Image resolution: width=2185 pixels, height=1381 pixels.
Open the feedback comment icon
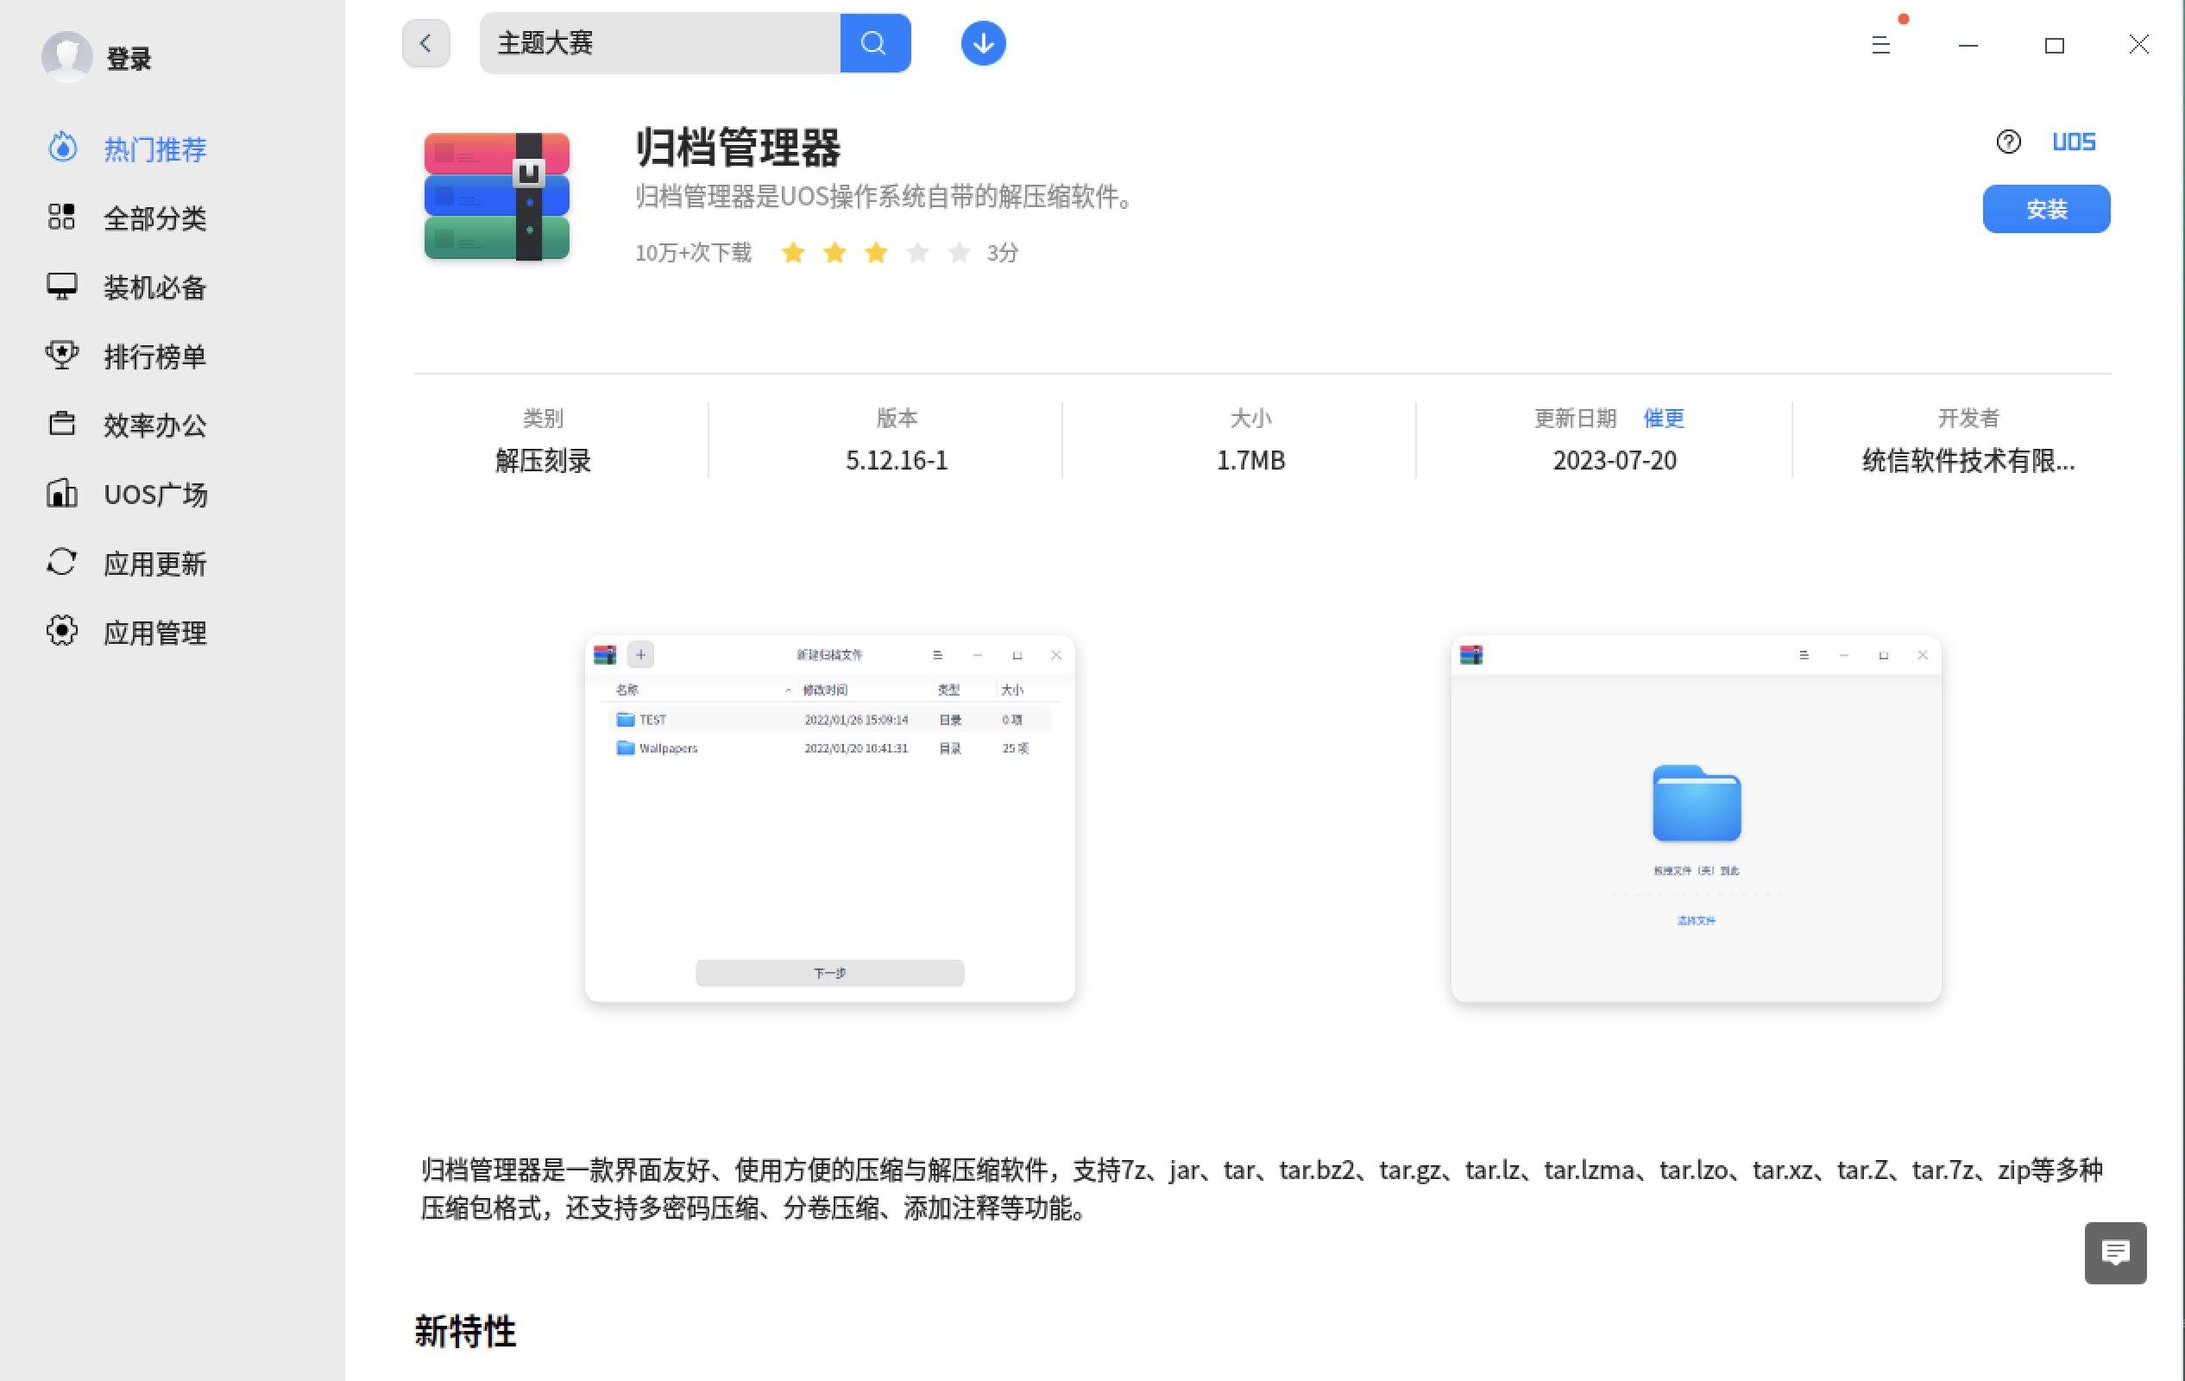[2114, 1252]
